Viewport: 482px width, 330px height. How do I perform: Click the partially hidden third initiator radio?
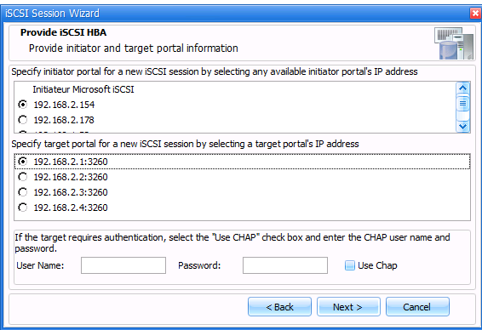click(22, 133)
